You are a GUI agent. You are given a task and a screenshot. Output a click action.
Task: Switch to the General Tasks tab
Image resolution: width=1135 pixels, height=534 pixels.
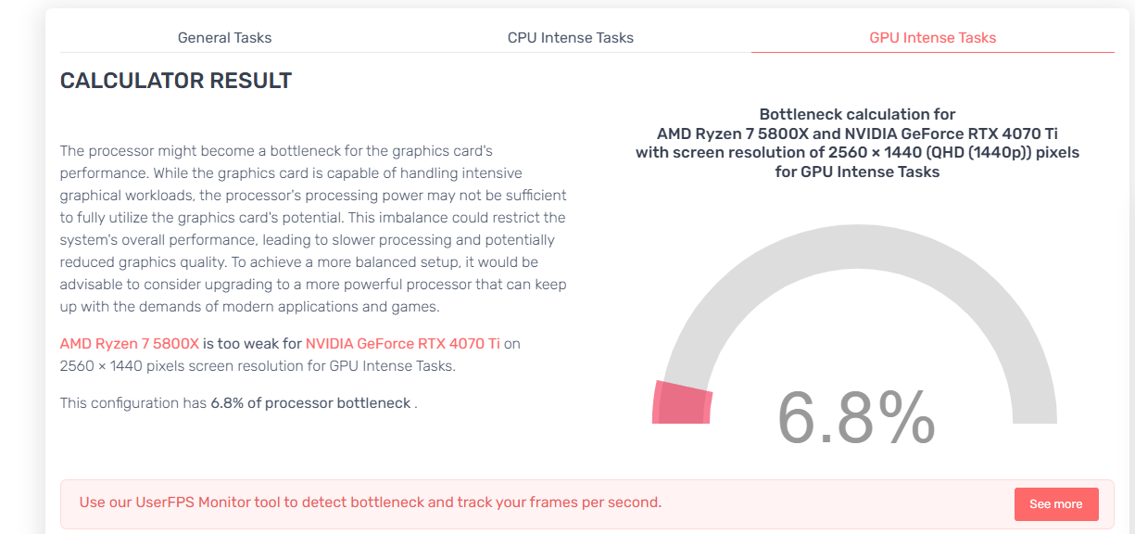pyautogui.click(x=225, y=38)
